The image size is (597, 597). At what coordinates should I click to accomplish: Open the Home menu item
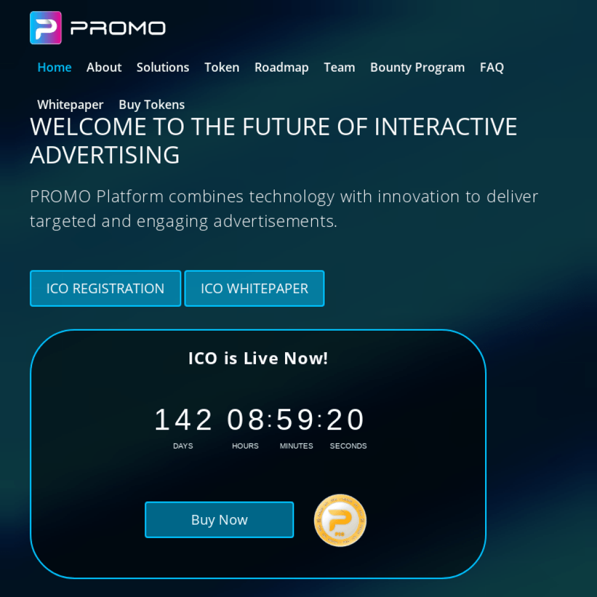(54, 68)
